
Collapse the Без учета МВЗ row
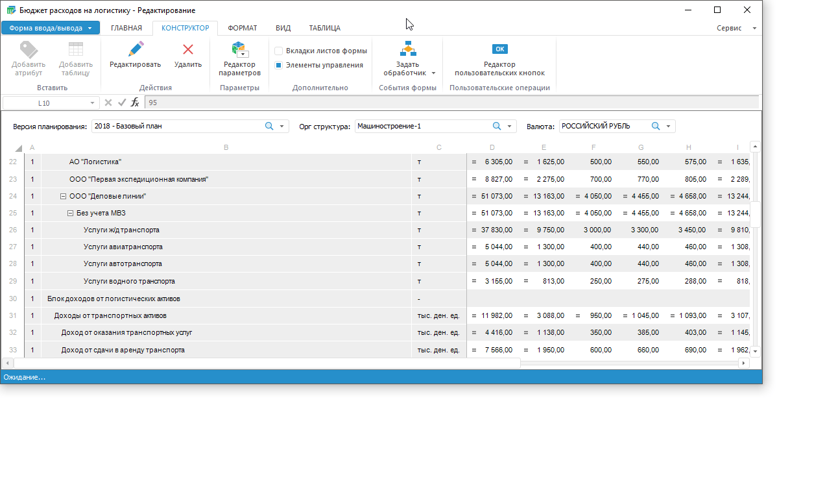(x=70, y=213)
